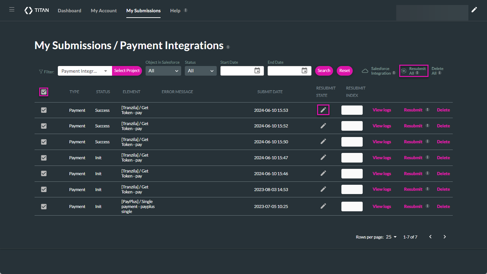The width and height of the screenshot is (487, 274).
Task: Click the Salesforce Integration cloud icon
Action: [365, 71]
